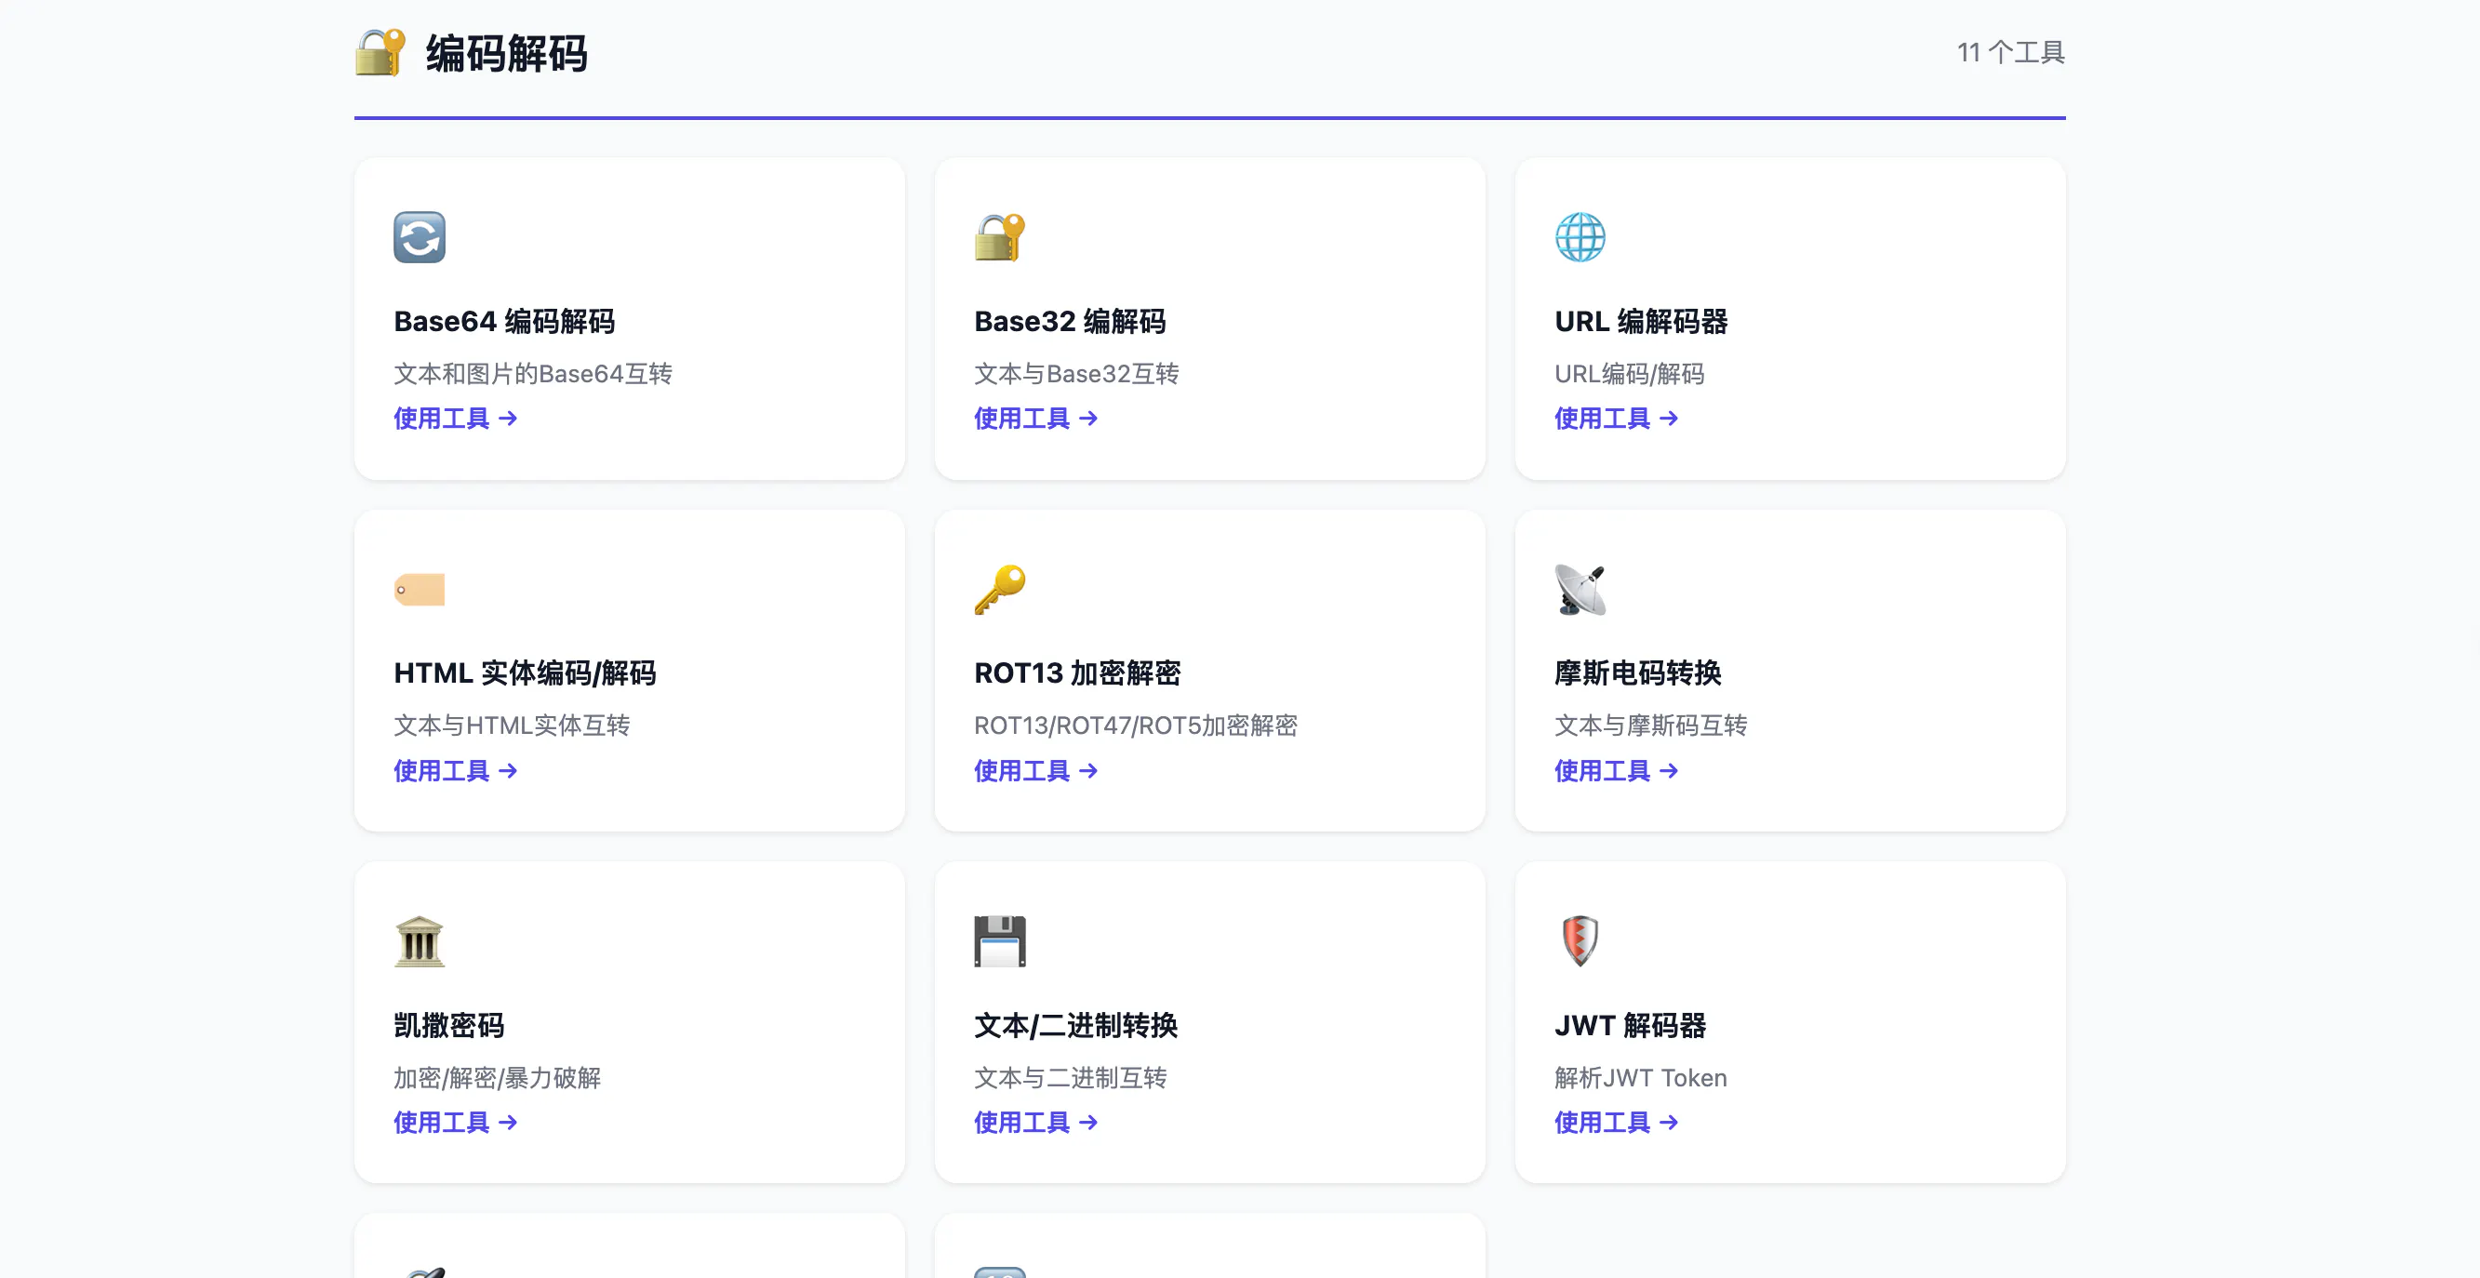Viewport: 2480px width, 1278px height.
Task: Open the 摩斯电码转换 title
Action: pos(1638,673)
